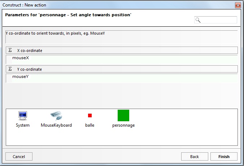244x166 pixels.
Task: Click into the mouseY expression field
Action: (x=122, y=77)
